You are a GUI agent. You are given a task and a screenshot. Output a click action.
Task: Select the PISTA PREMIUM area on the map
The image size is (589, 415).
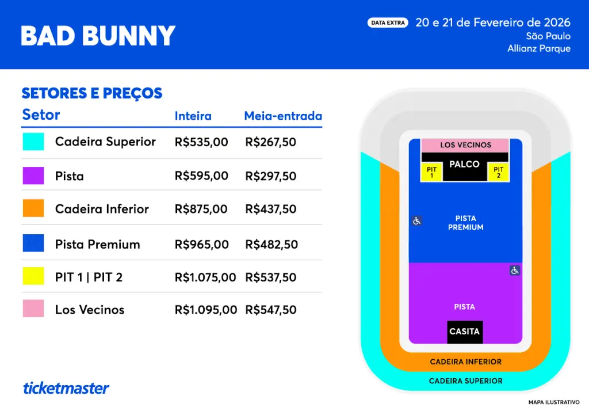[465, 223]
